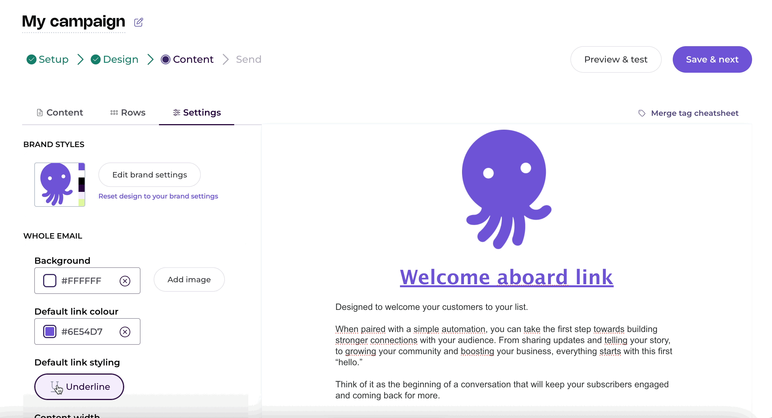Open the purple default link colour swatch
The width and height of the screenshot is (772, 418).
click(50, 332)
